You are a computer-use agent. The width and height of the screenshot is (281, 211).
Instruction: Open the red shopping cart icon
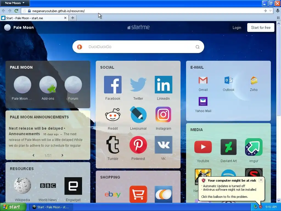tap(138, 194)
